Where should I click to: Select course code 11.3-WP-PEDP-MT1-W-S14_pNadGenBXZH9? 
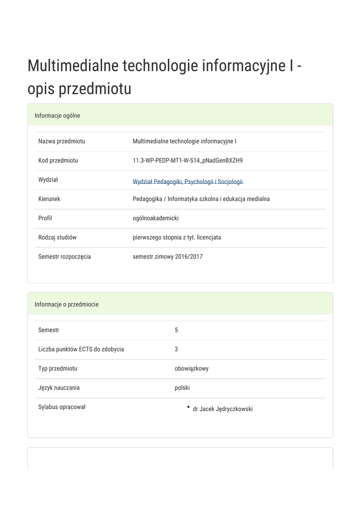187,161
